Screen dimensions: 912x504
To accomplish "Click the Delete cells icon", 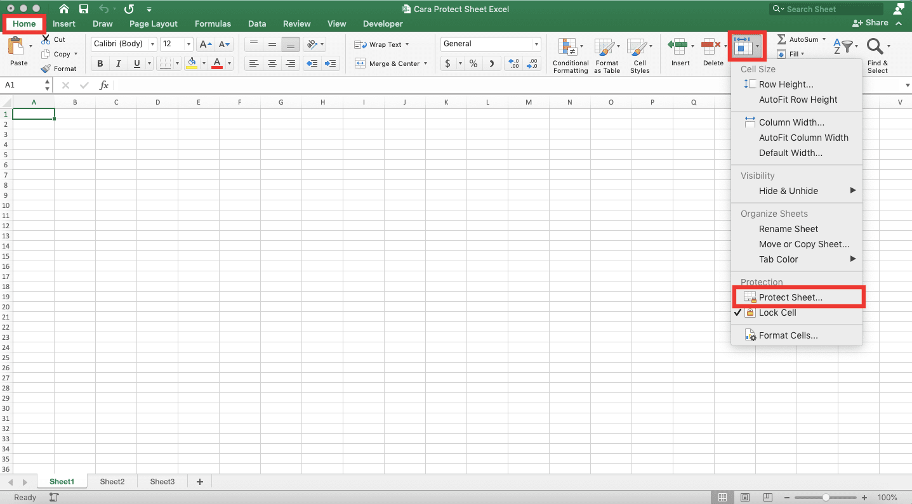I will coord(711,45).
